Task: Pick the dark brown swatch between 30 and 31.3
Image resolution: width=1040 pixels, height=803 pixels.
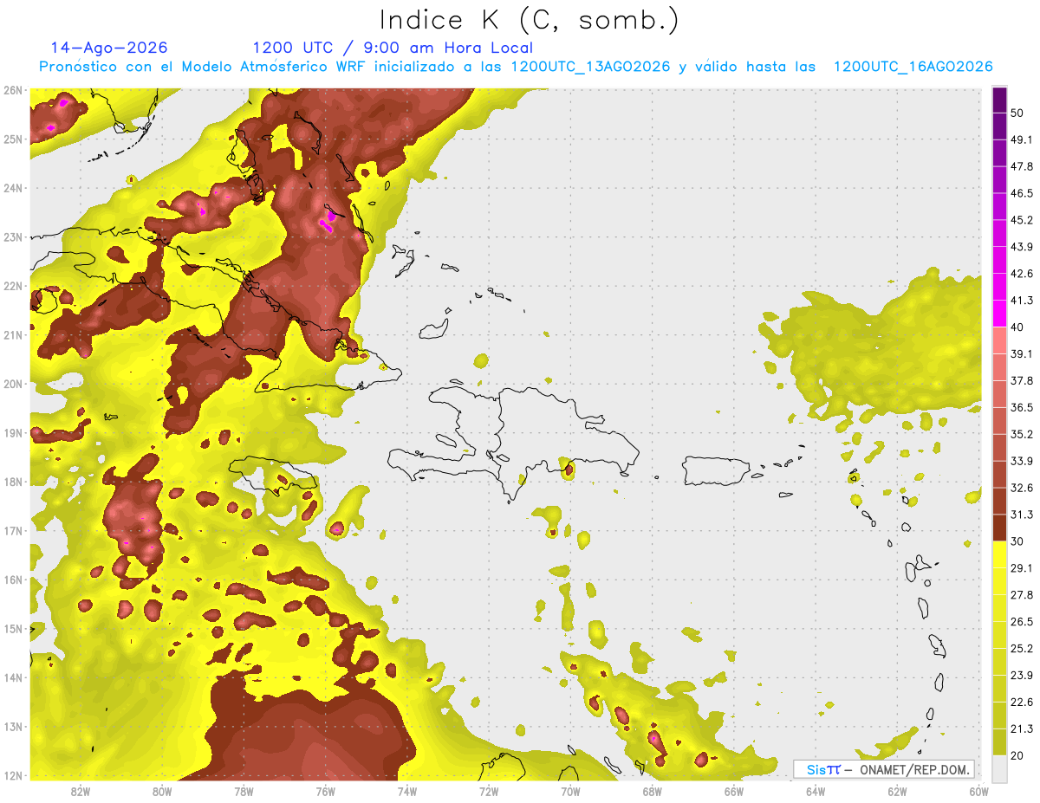Action: tap(999, 528)
